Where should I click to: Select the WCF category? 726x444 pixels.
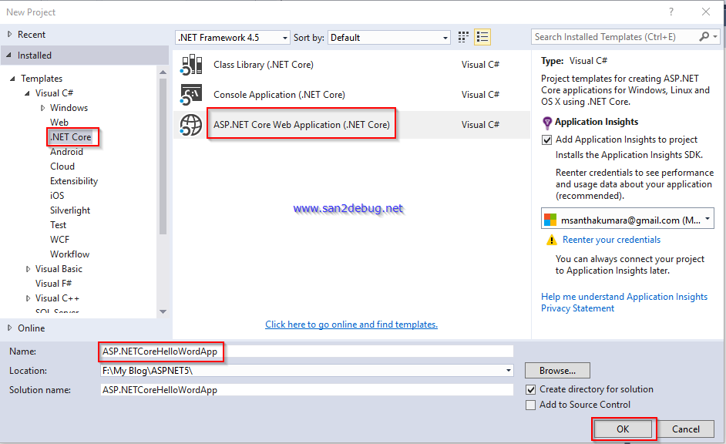(59, 240)
